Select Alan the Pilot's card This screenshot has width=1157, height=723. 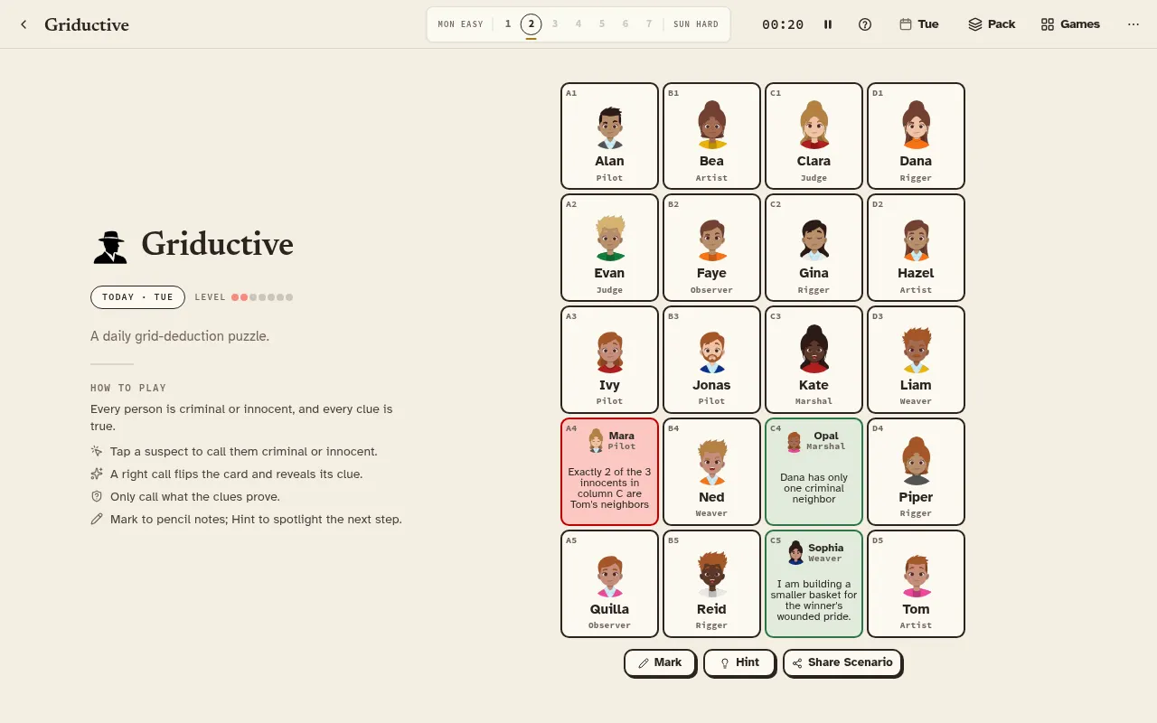click(x=609, y=136)
